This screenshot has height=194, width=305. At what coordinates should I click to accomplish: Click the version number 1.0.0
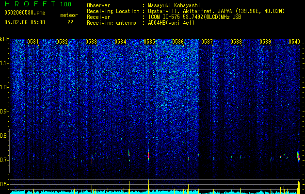click(65, 4)
